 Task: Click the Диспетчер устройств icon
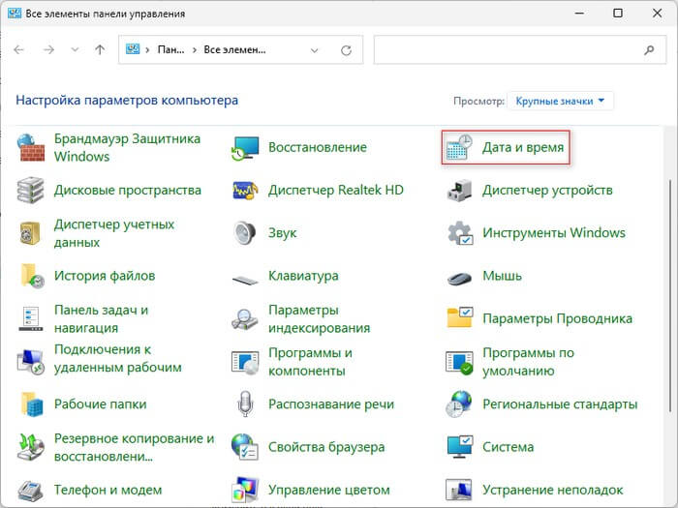pyautogui.click(x=459, y=190)
